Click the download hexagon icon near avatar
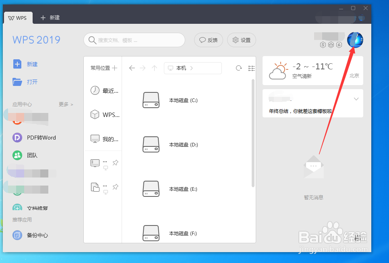The width and height of the screenshot is (389, 263). (x=339, y=45)
